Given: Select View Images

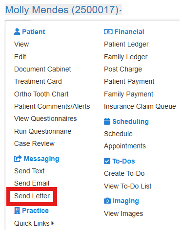Looking at the screenshot, I should [x=123, y=213].
